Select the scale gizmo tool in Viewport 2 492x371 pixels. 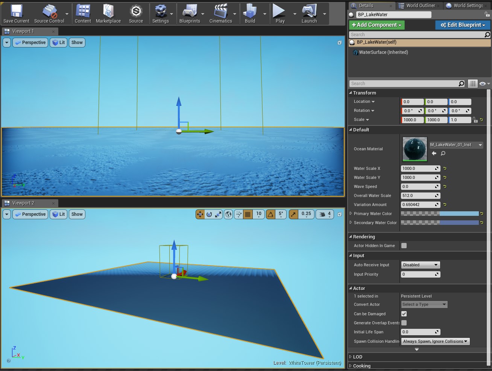pyautogui.click(x=218, y=214)
